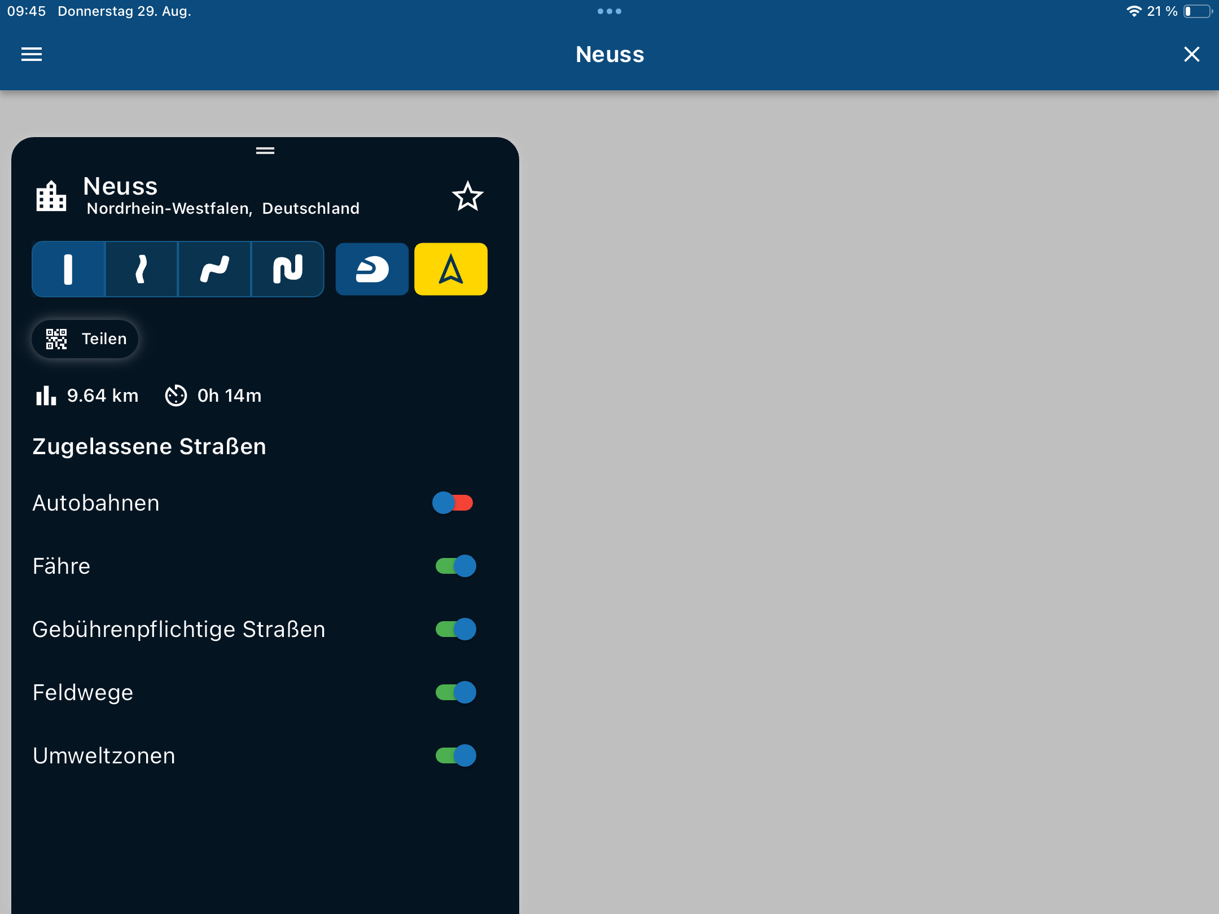The width and height of the screenshot is (1219, 914).
Task: Disable the Fähre switch
Action: pyautogui.click(x=456, y=566)
